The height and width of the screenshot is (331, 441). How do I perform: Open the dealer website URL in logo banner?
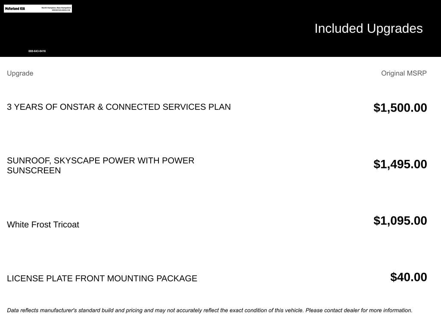coord(61,10)
